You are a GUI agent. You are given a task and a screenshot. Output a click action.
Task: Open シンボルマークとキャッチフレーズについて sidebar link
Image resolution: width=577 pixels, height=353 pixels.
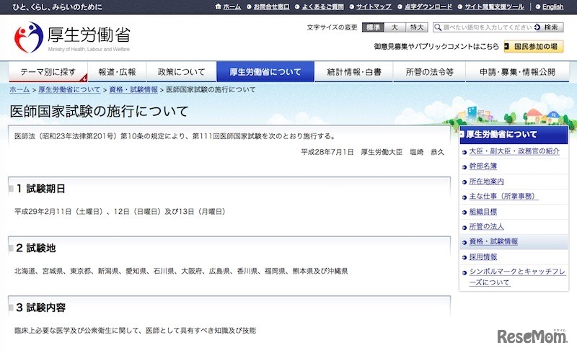coord(517,277)
